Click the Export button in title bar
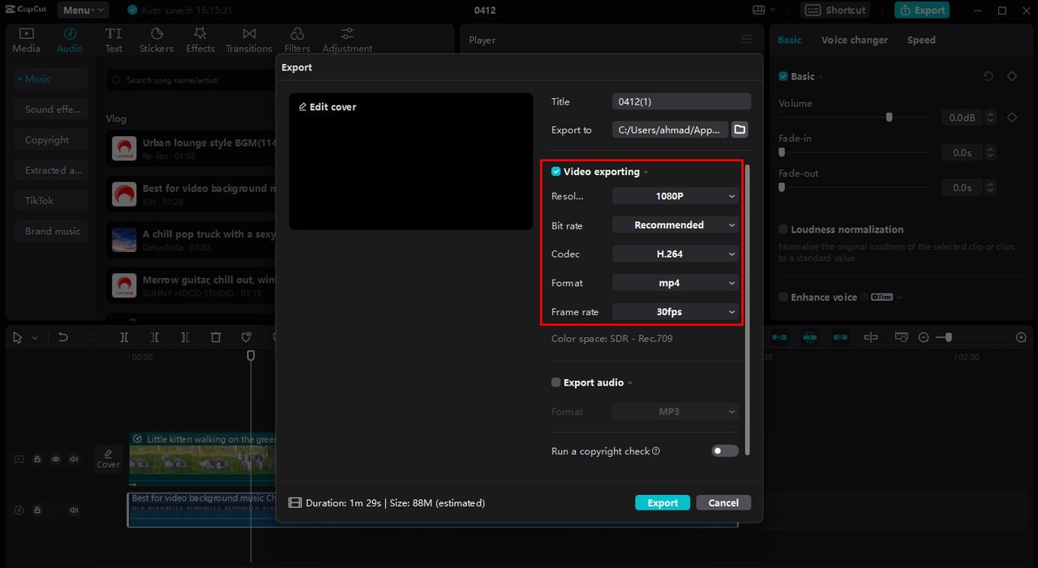This screenshot has width=1038, height=568. point(922,11)
